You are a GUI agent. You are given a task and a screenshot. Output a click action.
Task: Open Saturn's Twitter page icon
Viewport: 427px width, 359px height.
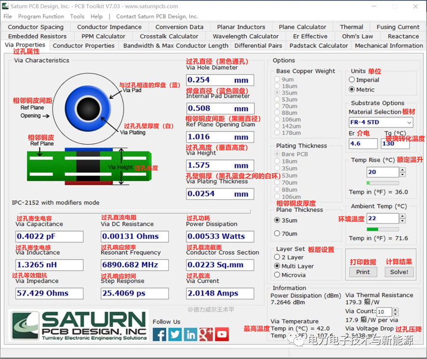[x=175, y=334]
